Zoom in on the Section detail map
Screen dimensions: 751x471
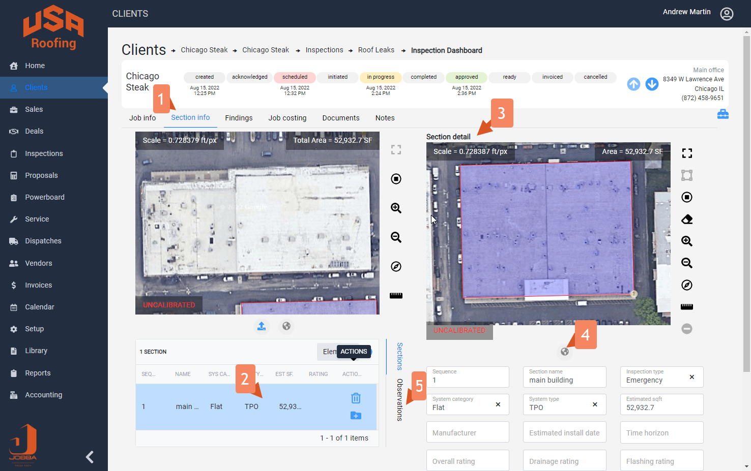click(x=686, y=241)
